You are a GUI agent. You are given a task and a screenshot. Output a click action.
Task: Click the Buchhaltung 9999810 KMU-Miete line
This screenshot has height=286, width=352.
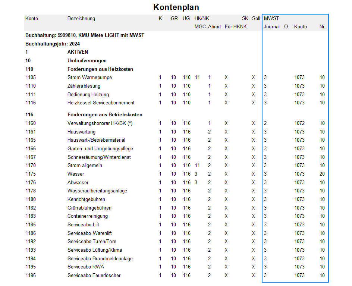[x=85, y=35]
